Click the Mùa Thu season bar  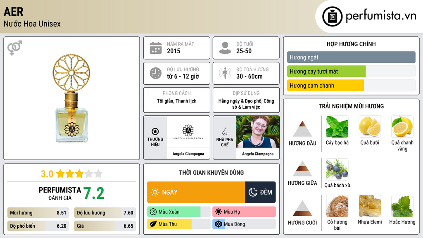click(178, 224)
